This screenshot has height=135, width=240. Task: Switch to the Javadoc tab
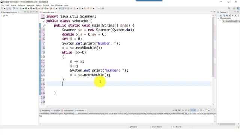[x=56, y=111]
